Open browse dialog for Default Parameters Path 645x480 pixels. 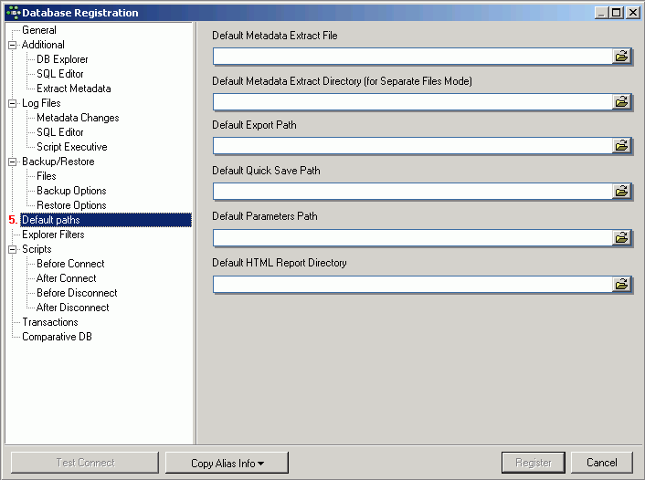tap(621, 237)
